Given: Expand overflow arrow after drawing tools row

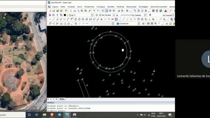Looking at the screenshot, I should [119, 20].
